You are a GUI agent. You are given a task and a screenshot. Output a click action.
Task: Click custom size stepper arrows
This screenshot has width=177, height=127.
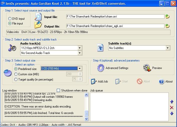tap(80, 74)
